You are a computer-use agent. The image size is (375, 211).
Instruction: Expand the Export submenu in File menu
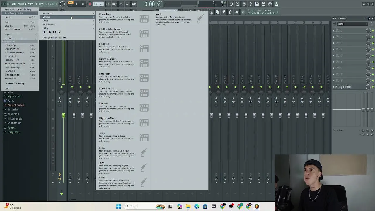coord(20,38)
